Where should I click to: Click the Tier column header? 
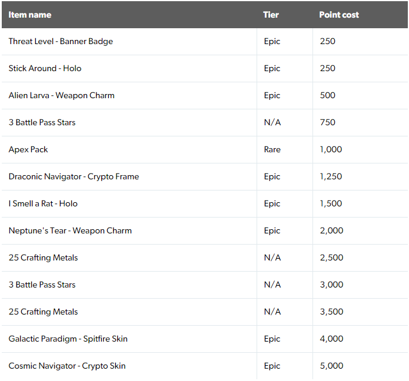point(271,15)
